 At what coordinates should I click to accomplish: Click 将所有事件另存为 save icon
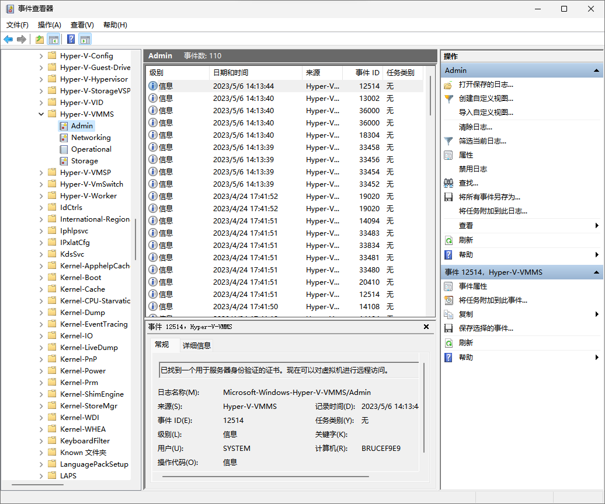(448, 197)
